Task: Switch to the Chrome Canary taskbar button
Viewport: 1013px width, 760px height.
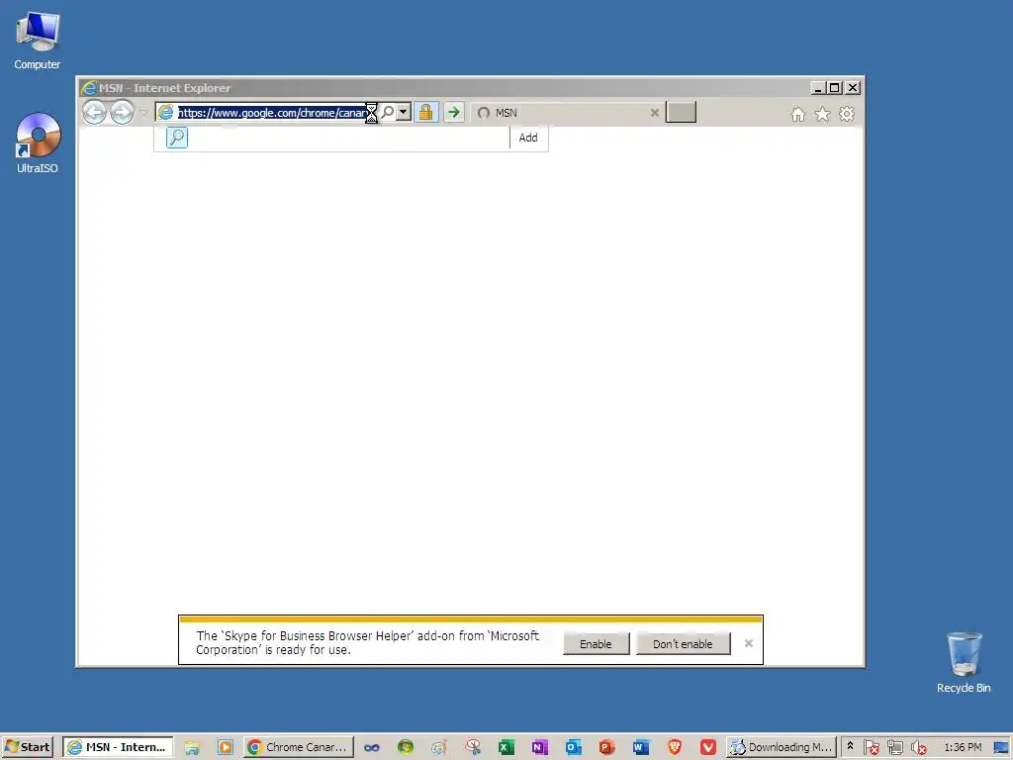Action: [299, 747]
